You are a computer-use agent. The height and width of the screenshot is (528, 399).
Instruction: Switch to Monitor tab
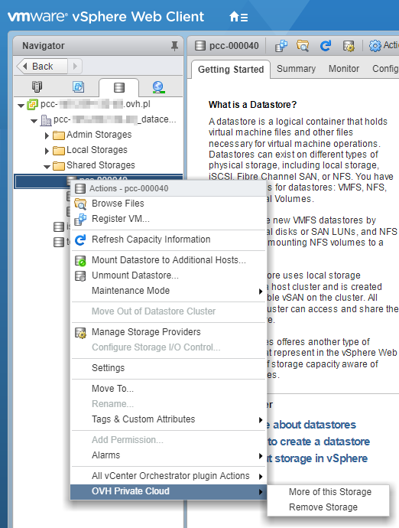344,69
